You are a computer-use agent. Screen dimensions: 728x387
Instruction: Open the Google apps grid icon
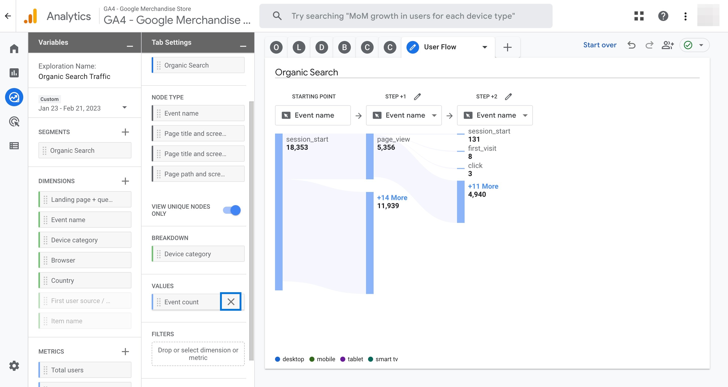[639, 16]
